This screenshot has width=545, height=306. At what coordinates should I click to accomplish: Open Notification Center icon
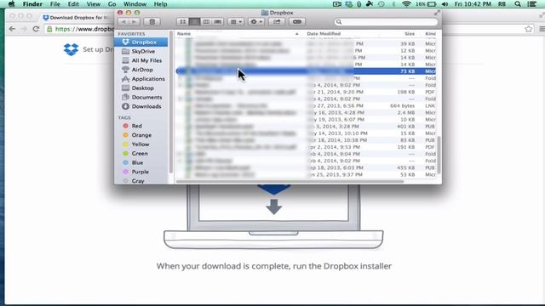coord(531,4)
